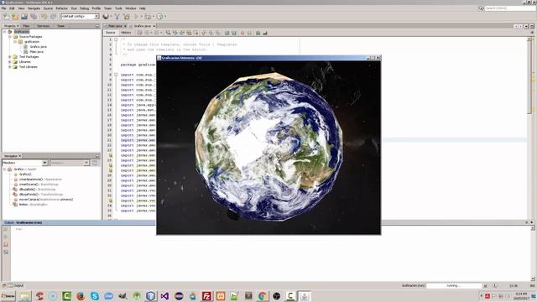Click the stop icon in Output panel

[x=6, y=244]
